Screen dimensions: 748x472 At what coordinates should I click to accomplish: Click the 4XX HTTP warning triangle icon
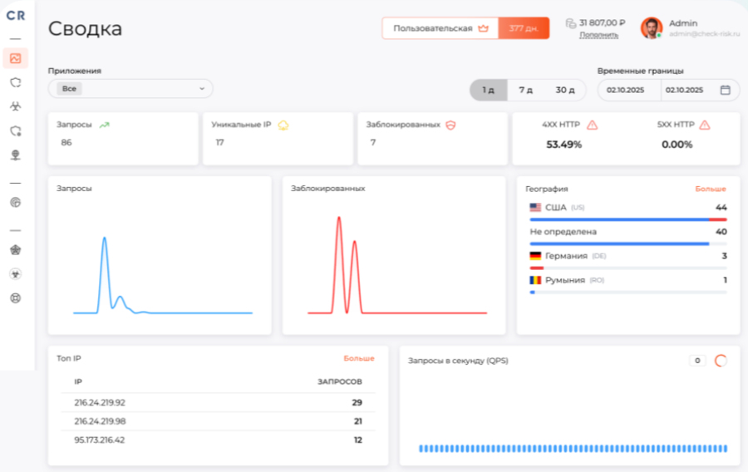592,125
